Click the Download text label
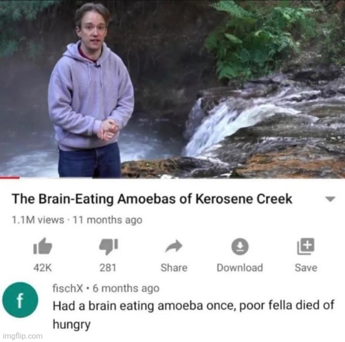This screenshot has width=345, height=342. (240, 268)
